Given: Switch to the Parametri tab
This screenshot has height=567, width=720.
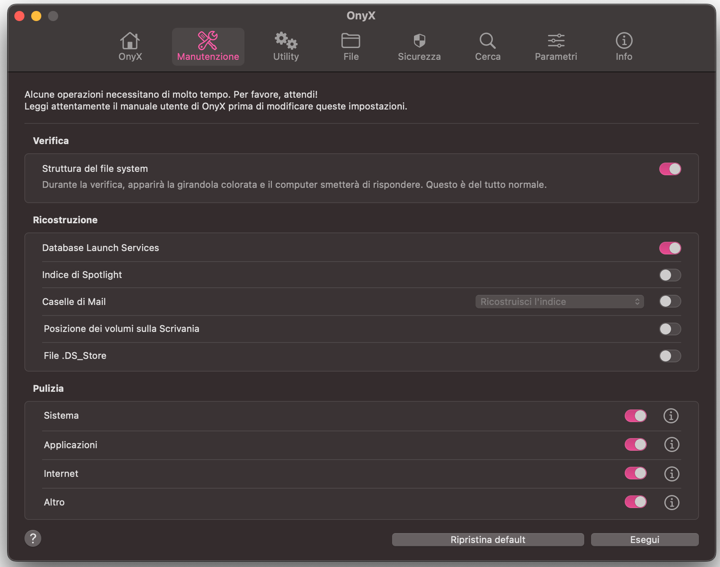Looking at the screenshot, I should click(x=556, y=46).
